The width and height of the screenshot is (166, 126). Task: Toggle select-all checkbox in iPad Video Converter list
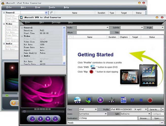pyautogui.click(x=52, y=13)
